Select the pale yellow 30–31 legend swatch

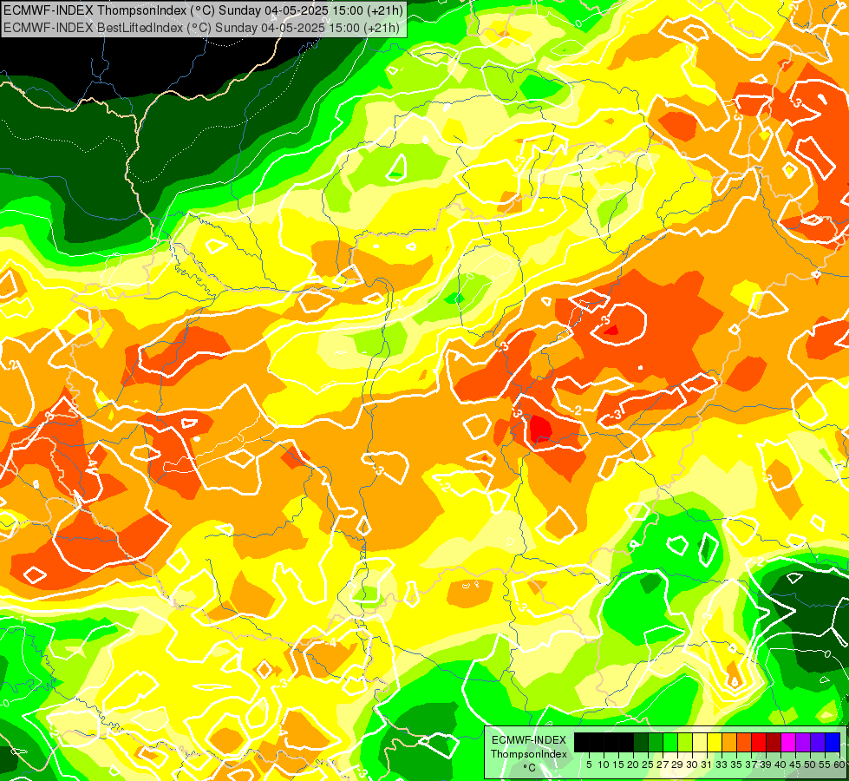[700, 743]
